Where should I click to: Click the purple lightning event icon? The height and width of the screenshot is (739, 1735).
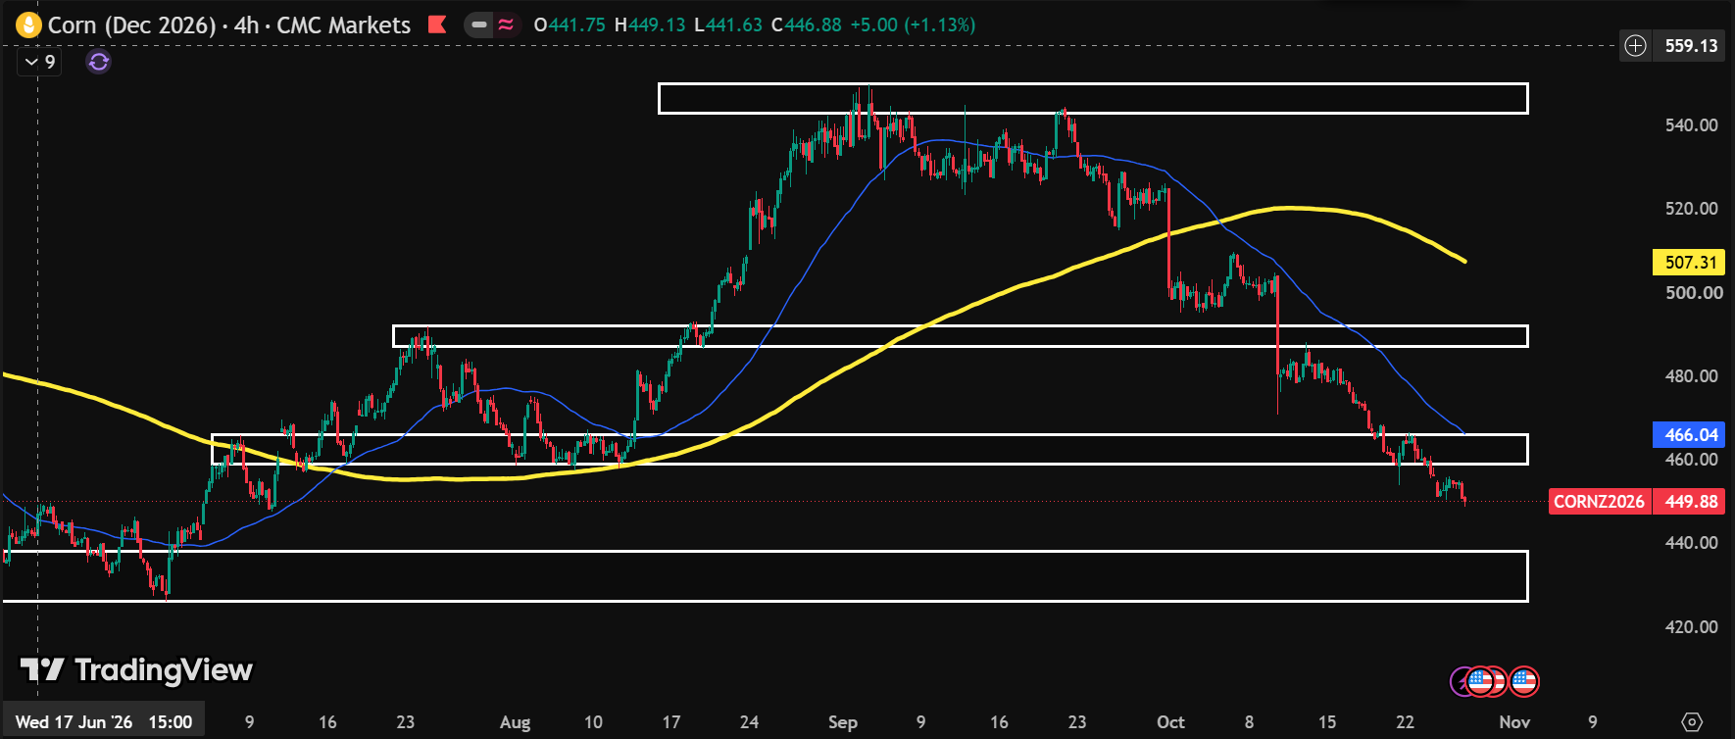tap(1460, 681)
